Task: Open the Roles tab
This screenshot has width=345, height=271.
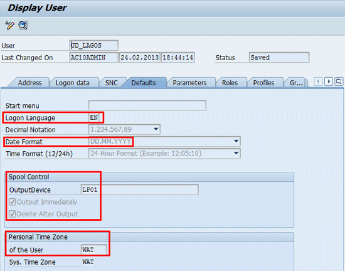Action: tap(230, 83)
